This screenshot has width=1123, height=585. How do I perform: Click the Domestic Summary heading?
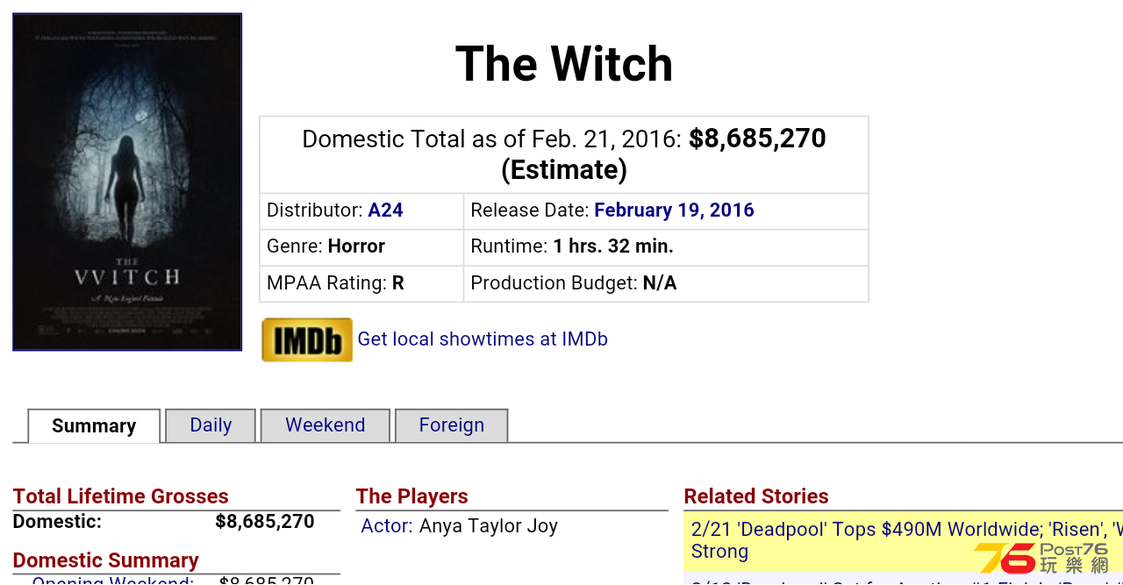click(105, 560)
